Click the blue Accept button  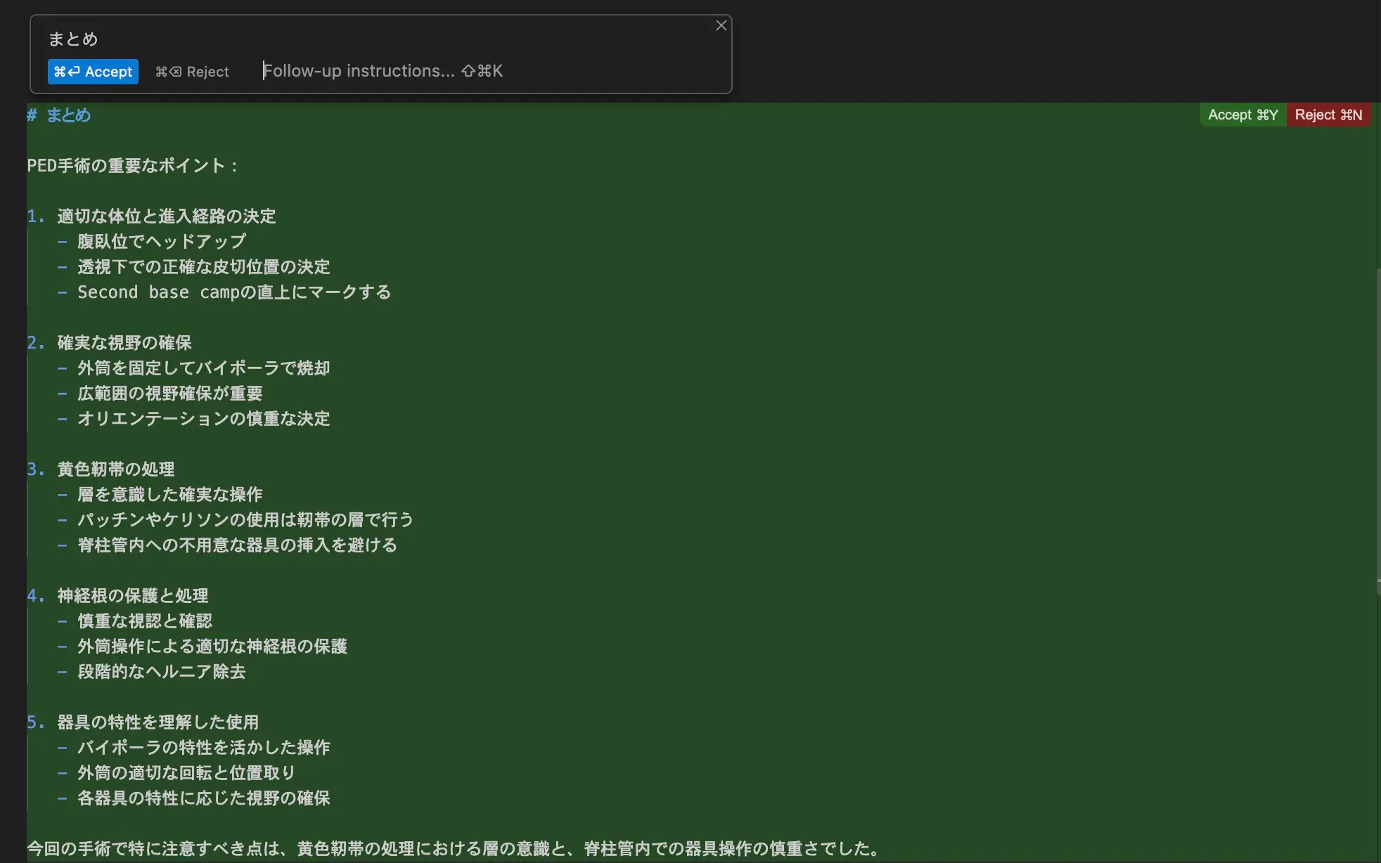click(93, 72)
